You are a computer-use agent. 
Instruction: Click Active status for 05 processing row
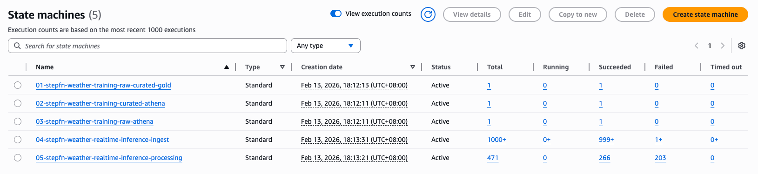click(x=440, y=158)
